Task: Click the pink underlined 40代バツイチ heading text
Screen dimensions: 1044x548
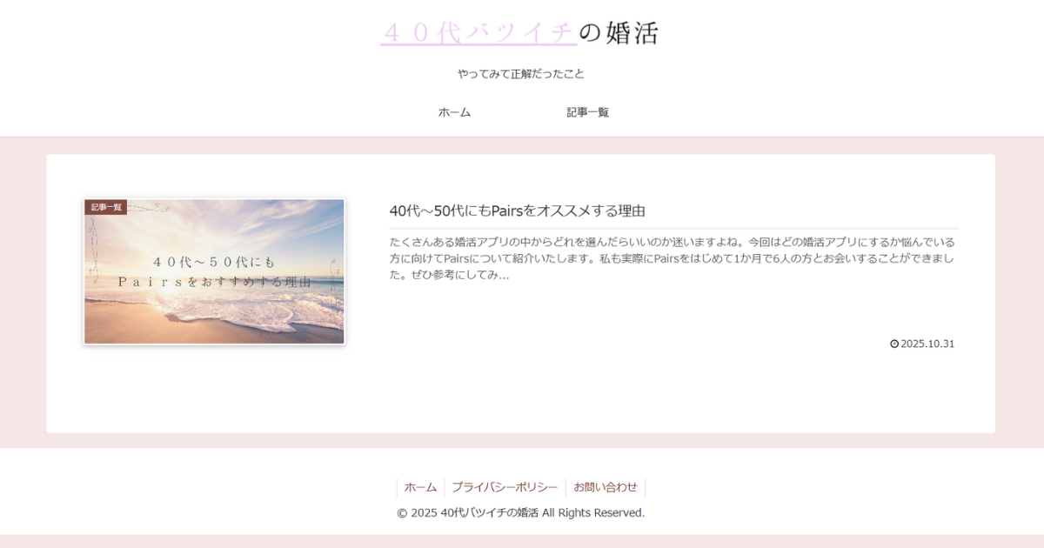Action: tap(478, 33)
